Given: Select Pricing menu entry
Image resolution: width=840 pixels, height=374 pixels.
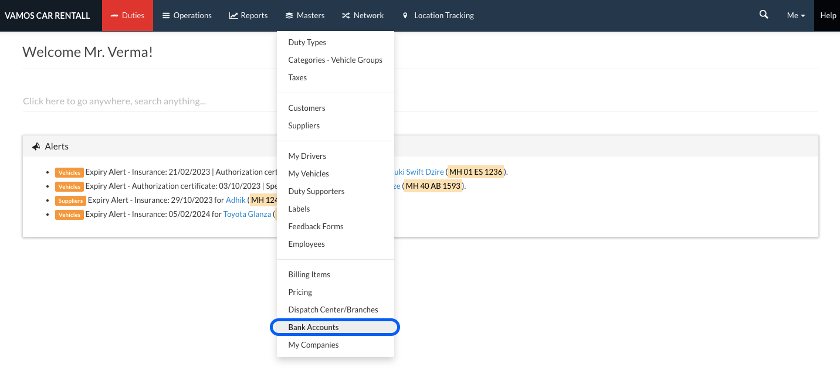Looking at the screenshot, I should tap(300, 292).
